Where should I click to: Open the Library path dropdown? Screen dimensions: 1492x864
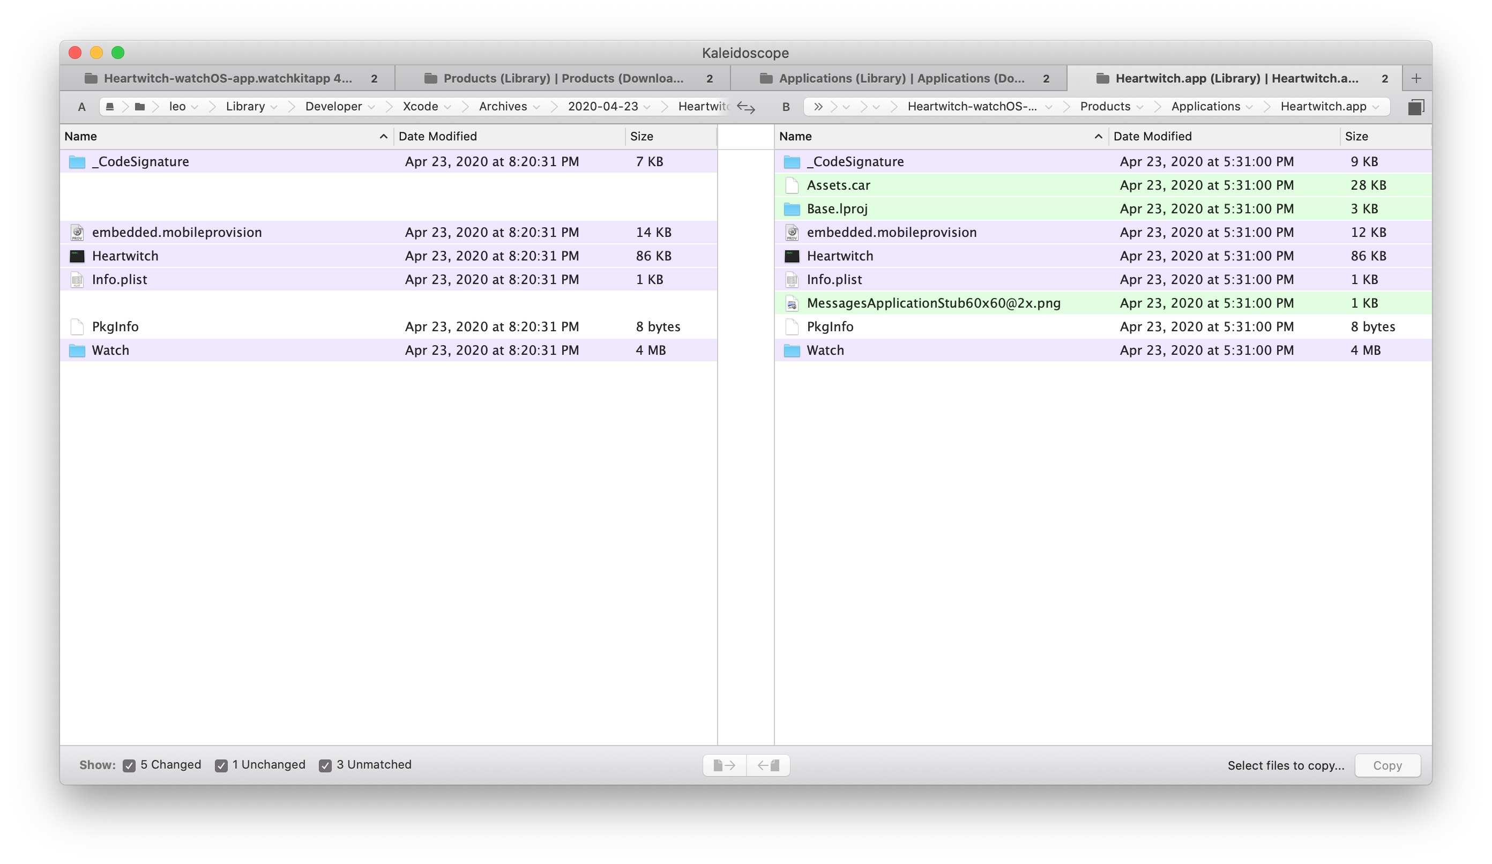click(x=273, y=107)
